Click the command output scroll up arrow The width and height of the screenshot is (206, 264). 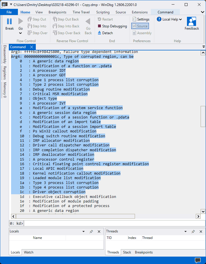tap(203, 53)
